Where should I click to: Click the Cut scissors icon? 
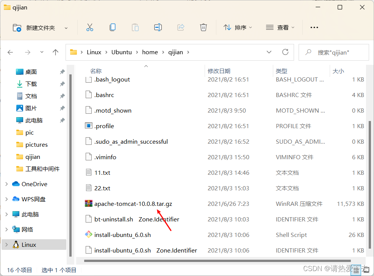[x=90, y=27]
